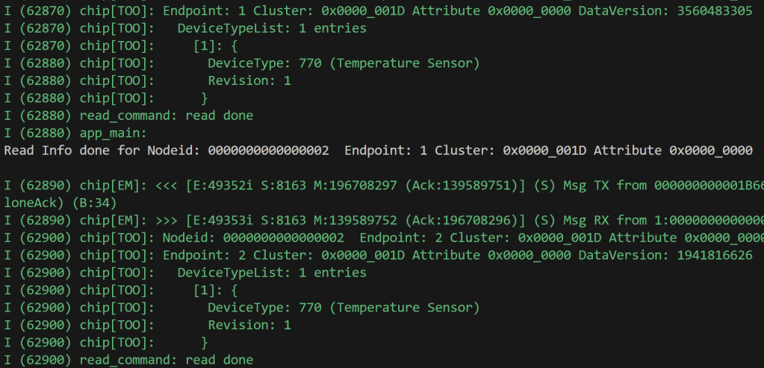Click the first "DeviceTypeList: 1 entries" line
764x368 pixels.
click(x=272, y=28)
